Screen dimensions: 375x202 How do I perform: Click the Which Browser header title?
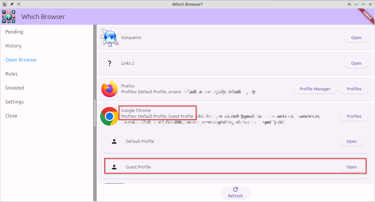pyautogui.click(x=43, y=17)
